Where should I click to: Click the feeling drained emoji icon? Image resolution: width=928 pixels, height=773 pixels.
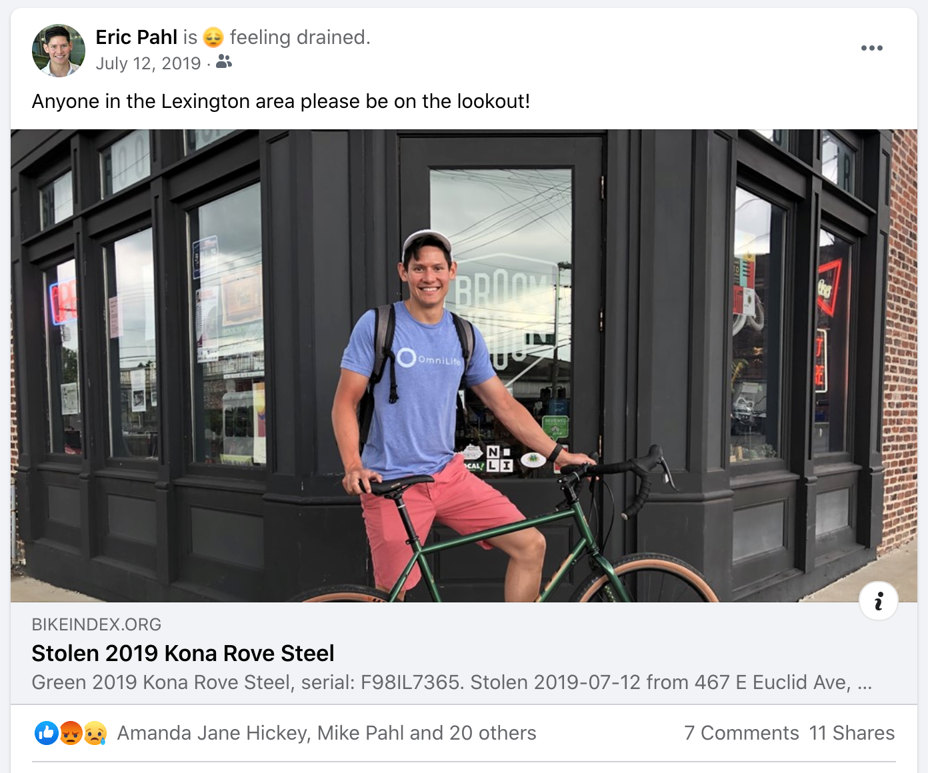tap(213, 38)
